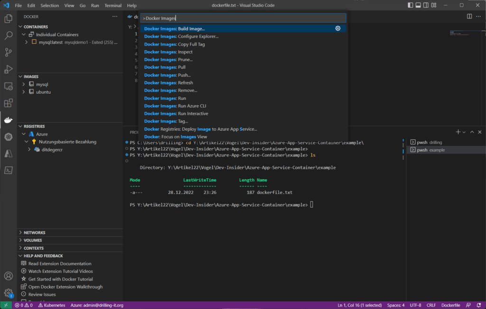Viewport: 486px width, 309px height.
Task: Collapse the Azure registry node
Action: 24,134
